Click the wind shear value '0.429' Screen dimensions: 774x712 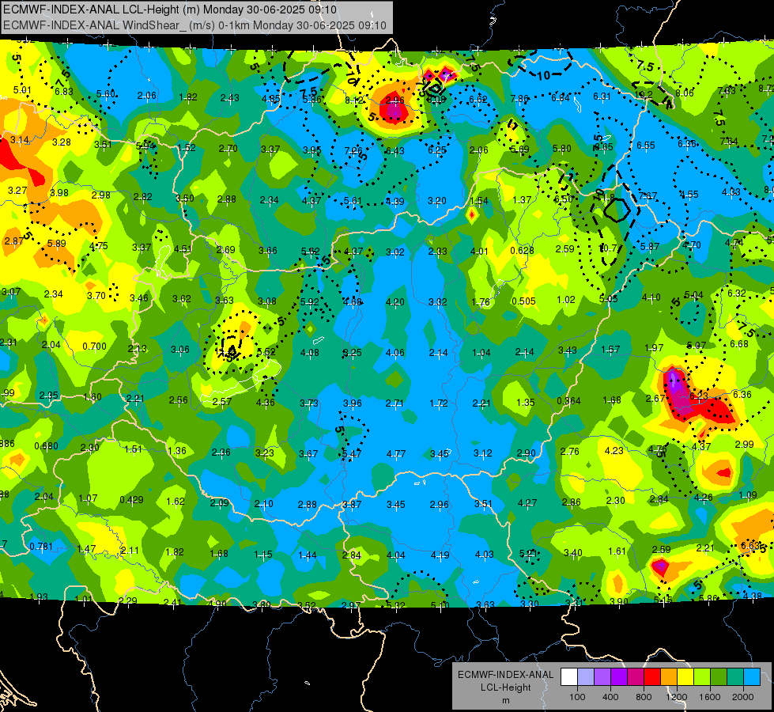(131, 500)
